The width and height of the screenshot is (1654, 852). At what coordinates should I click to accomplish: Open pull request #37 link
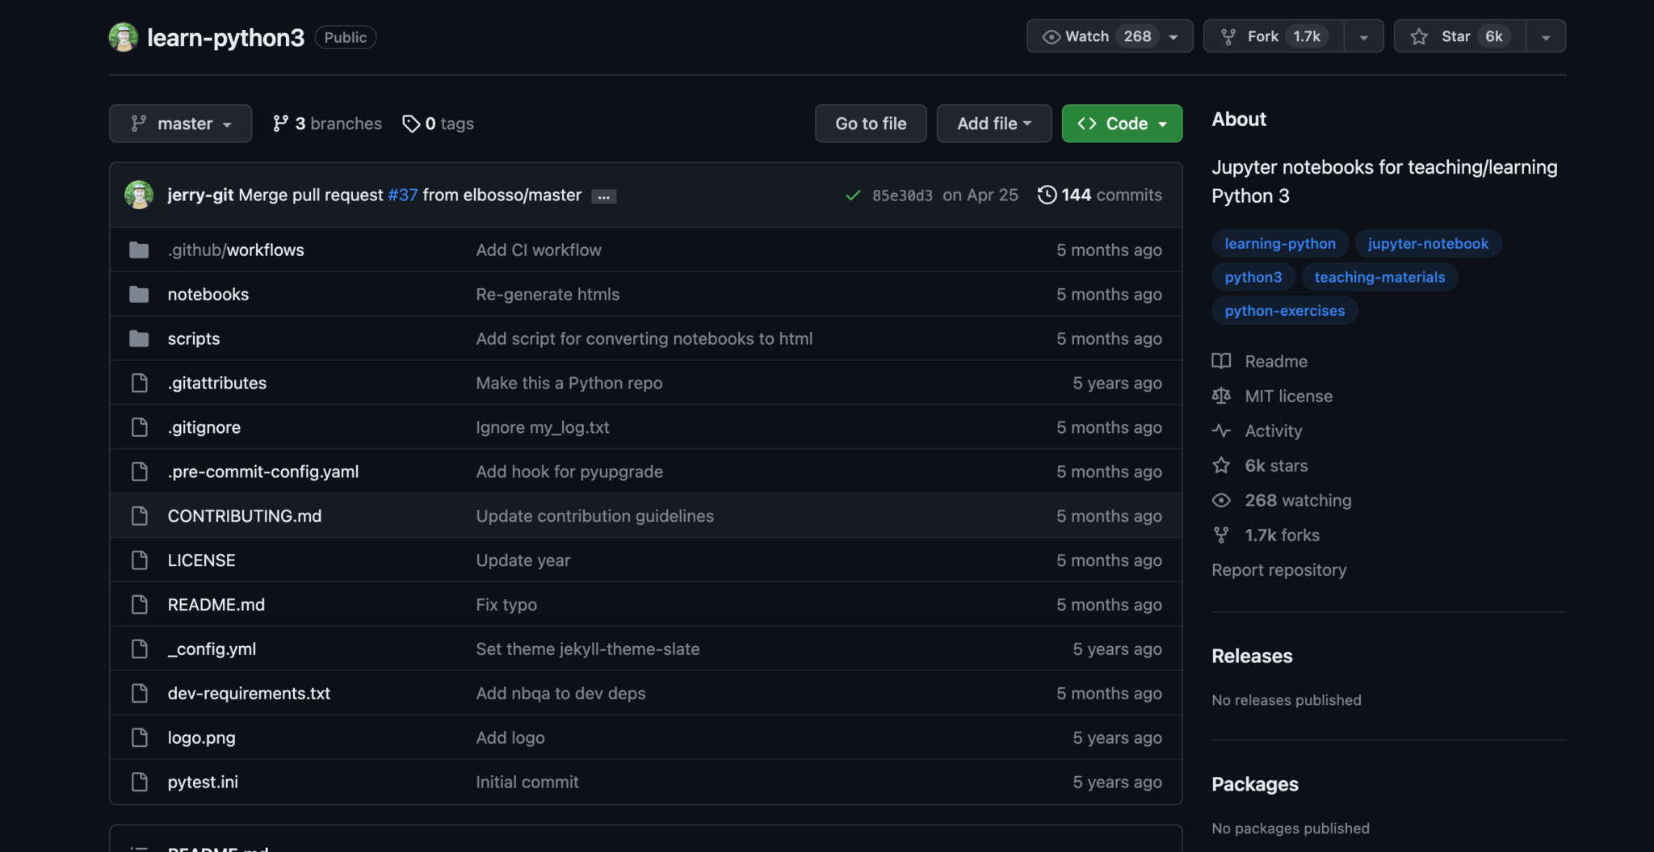click(x=402, y=195)
